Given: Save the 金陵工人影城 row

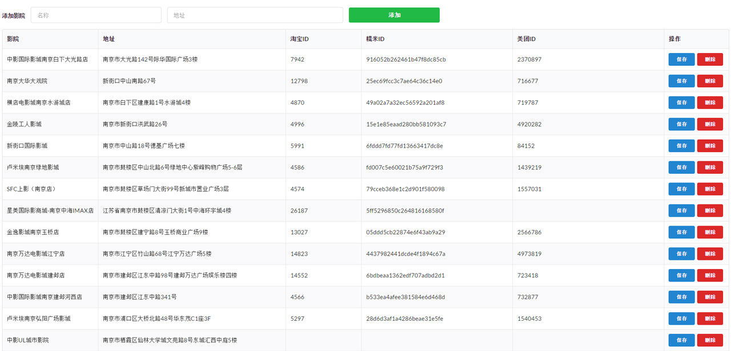Looking at the screenshot, I should pos(681,124).
